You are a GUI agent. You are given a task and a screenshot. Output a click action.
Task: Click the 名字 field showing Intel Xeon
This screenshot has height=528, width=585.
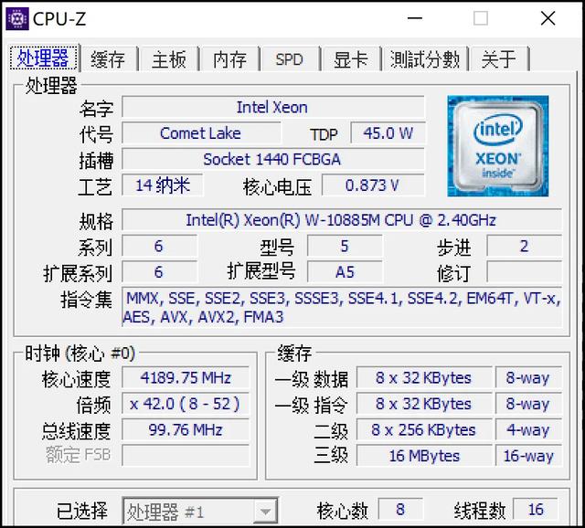pyautogui.click(x=273, y=108)
